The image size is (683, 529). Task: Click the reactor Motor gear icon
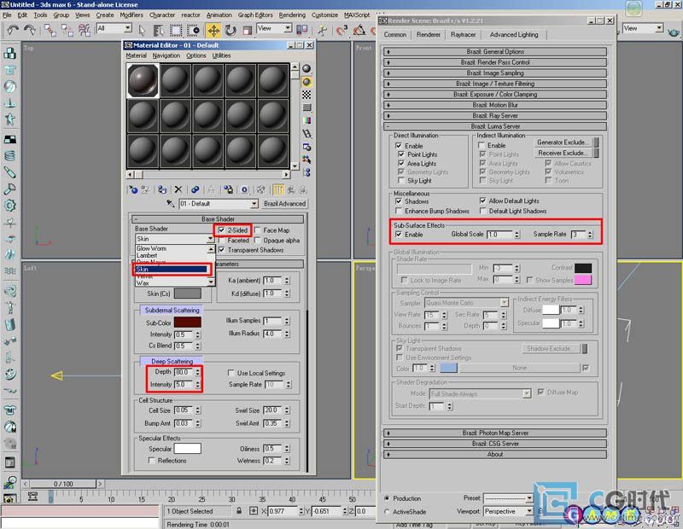click(10, 205)
